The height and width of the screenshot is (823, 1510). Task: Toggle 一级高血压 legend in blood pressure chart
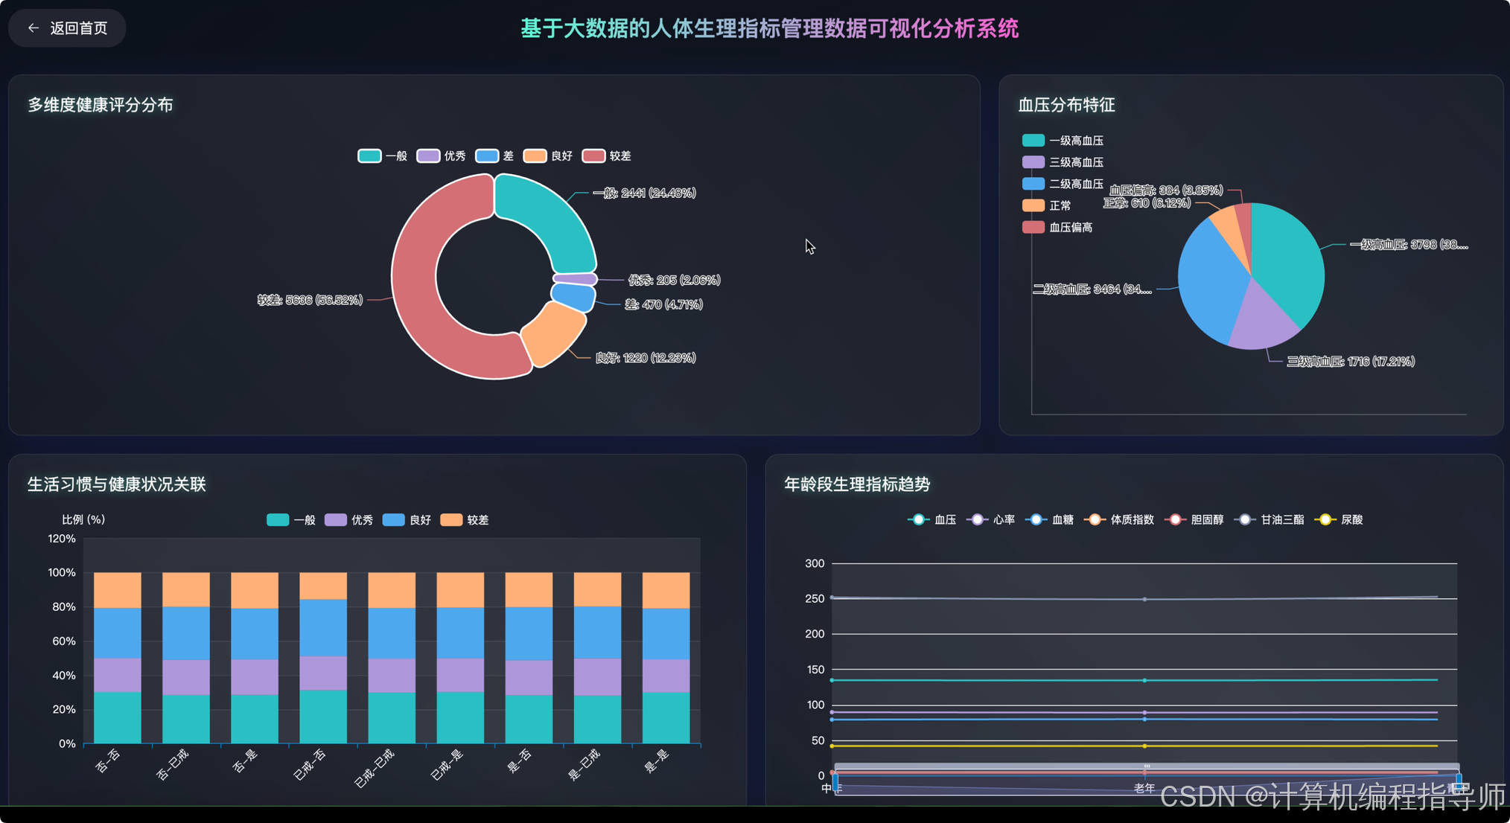click(1063, 141)
